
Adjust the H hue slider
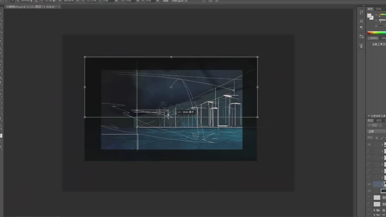point(383,15)
